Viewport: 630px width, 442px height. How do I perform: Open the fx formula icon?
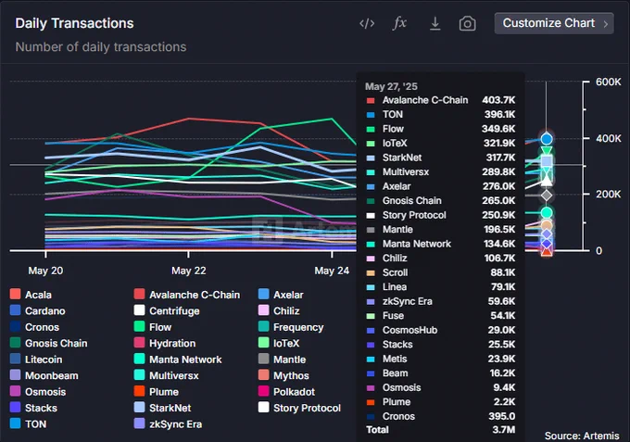[x=399, y=23]
